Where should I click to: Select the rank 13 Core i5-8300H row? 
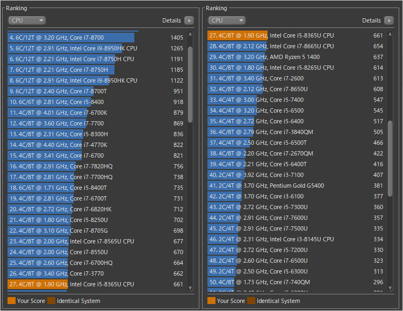[96, 134]
